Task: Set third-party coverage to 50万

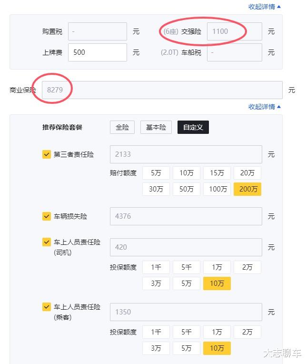Action: (x=187, y=189)
